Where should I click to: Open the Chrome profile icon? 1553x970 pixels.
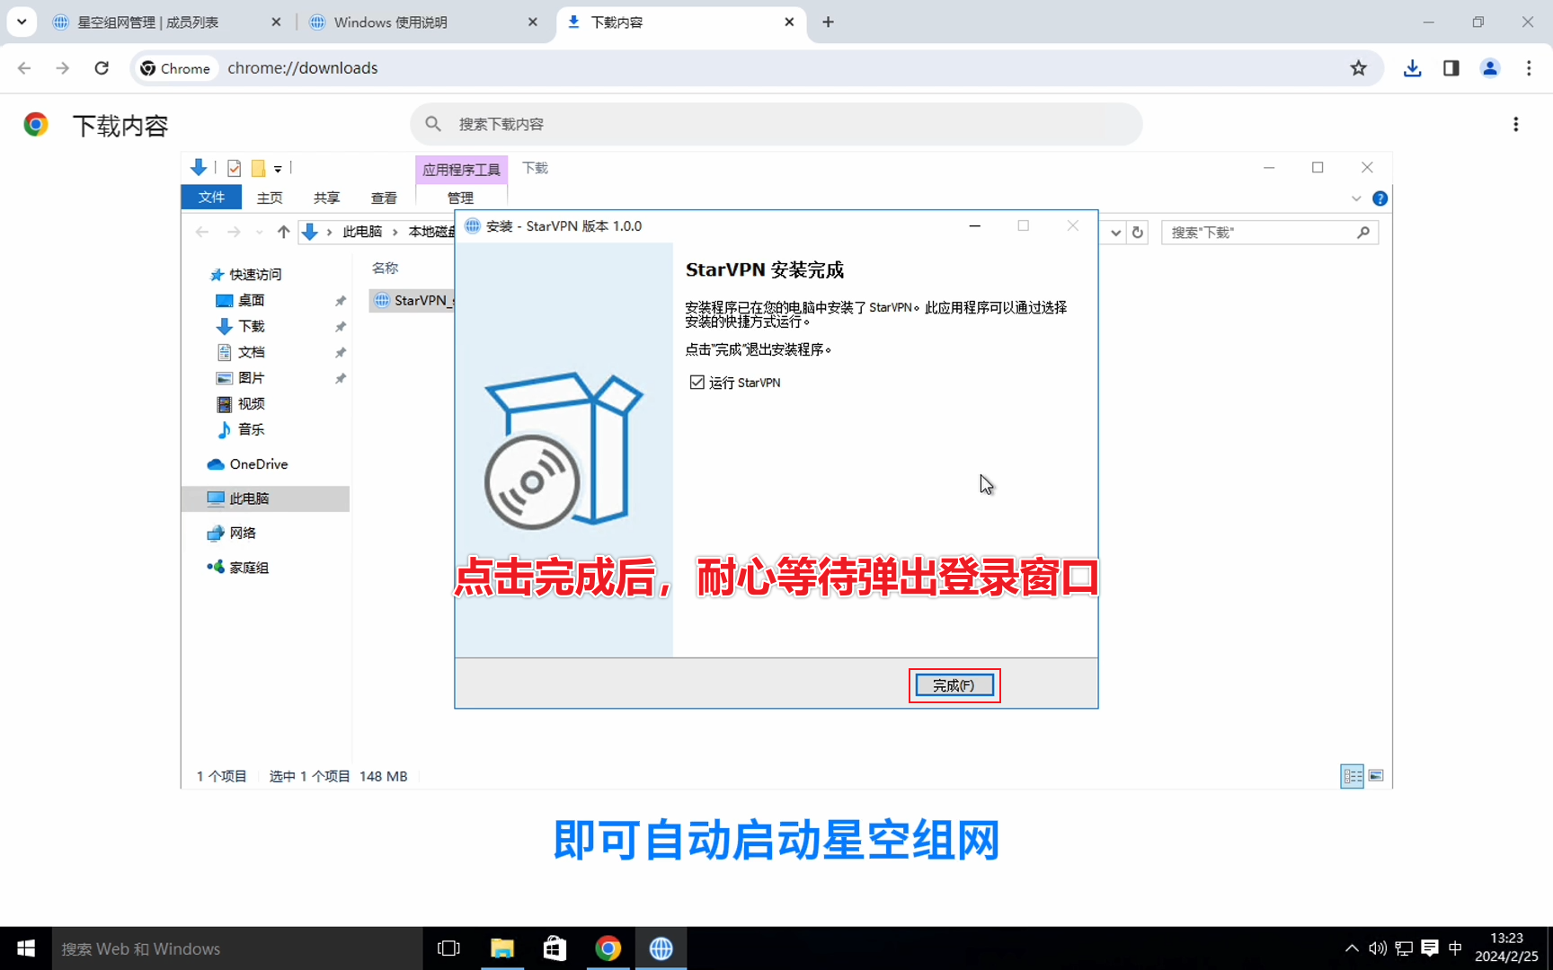coord(1489,68)
